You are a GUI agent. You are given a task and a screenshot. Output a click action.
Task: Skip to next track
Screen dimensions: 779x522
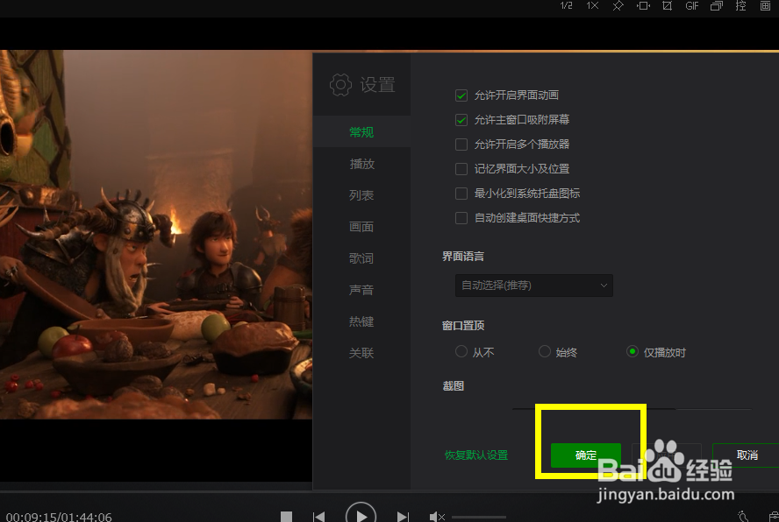click(x=403, y=517)
